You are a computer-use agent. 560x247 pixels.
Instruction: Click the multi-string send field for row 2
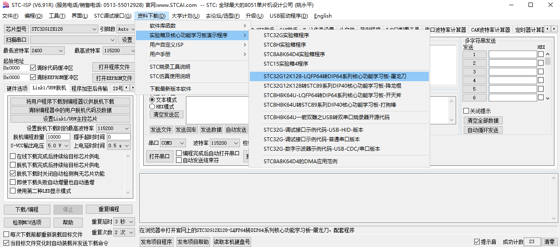tap(513, 63)
